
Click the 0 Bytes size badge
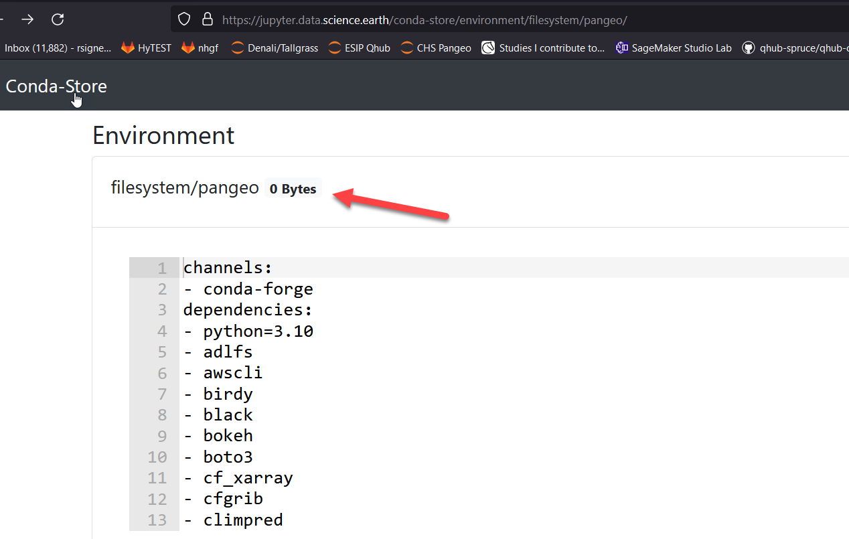293,189
